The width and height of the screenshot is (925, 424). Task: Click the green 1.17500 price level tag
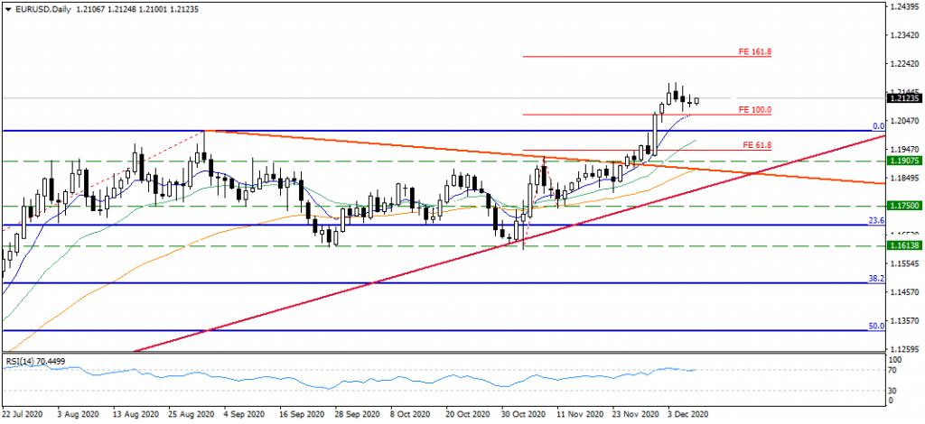(x=904, y=206)
